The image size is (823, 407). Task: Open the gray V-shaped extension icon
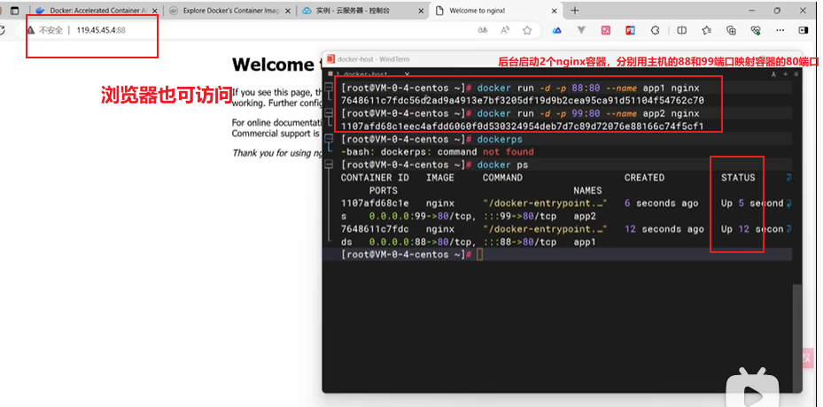[x=581, y=30]
